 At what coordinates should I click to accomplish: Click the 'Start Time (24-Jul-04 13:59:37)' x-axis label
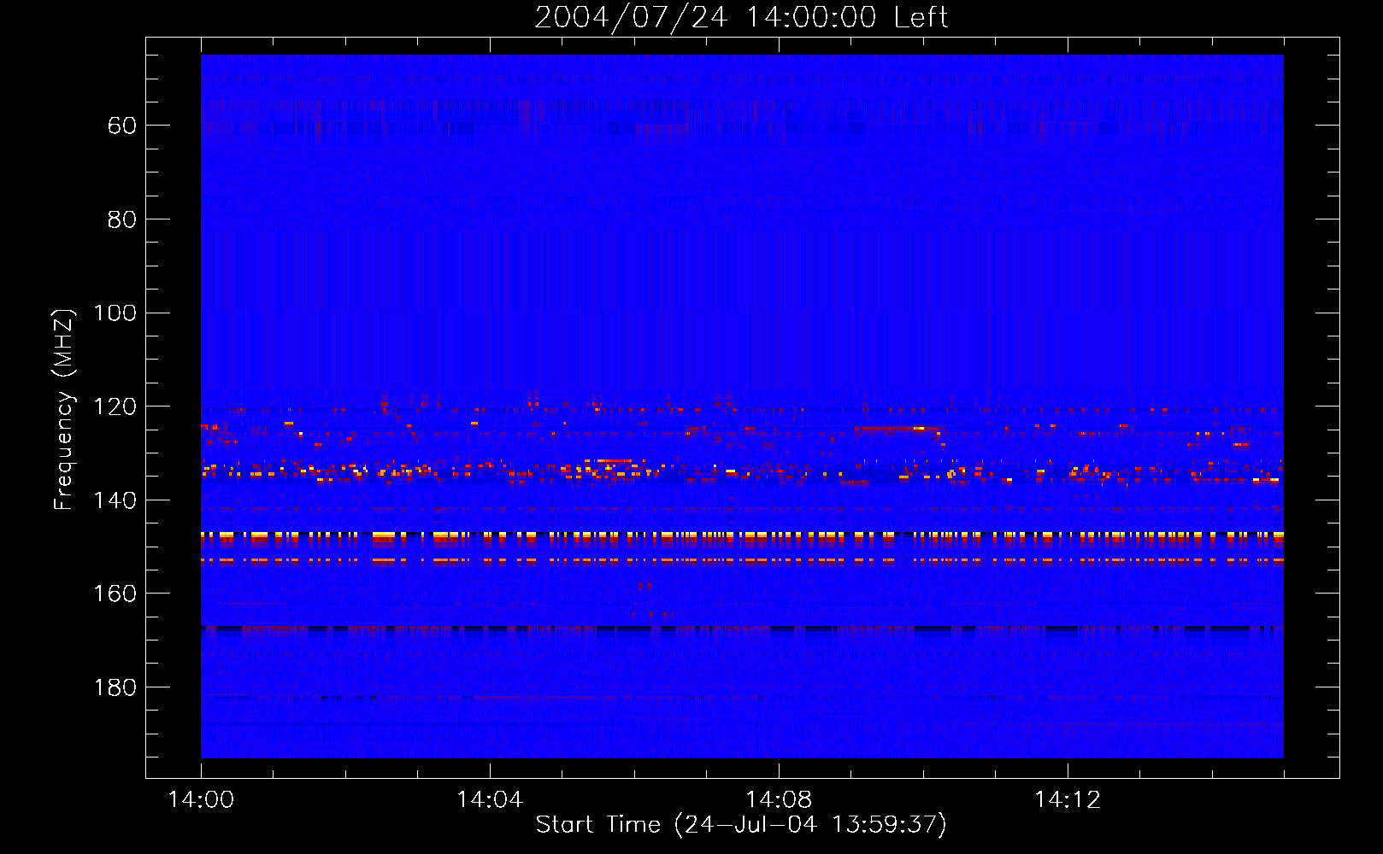[x=741, y=824]
